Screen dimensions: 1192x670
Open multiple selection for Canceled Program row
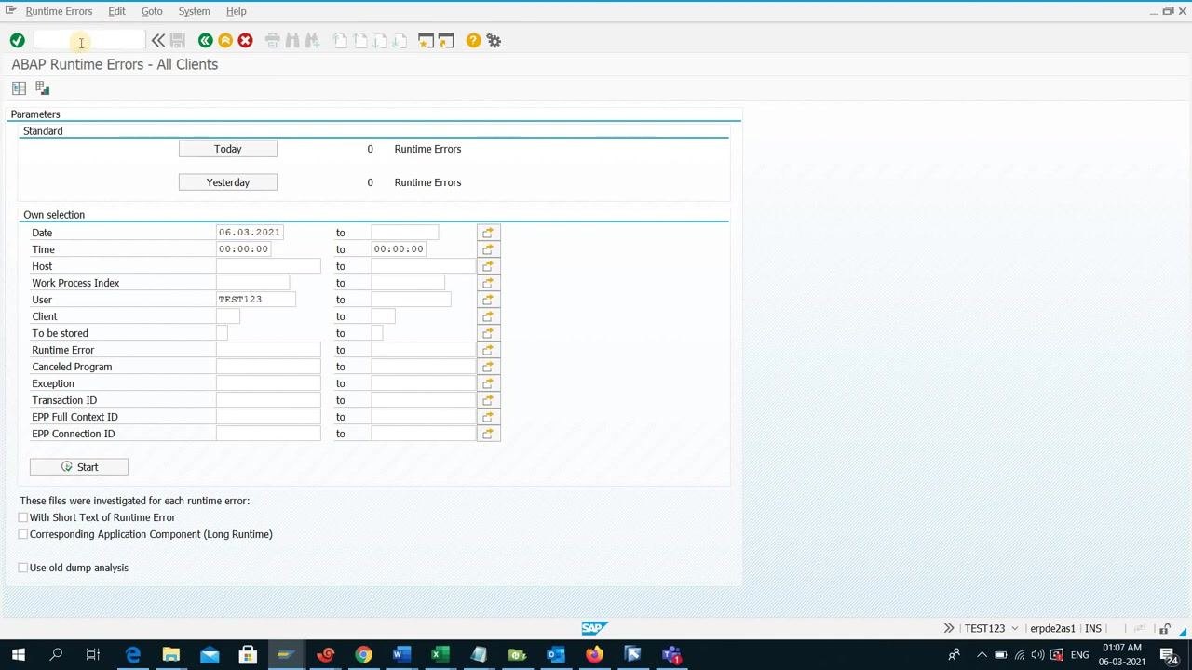tap(488, 367)
